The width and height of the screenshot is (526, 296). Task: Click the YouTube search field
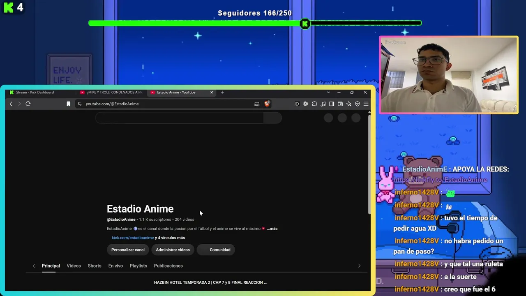pos(179,118)
